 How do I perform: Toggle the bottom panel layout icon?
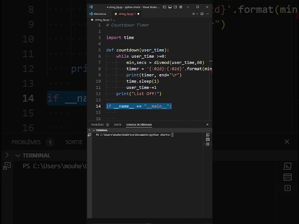pos(170,7)
